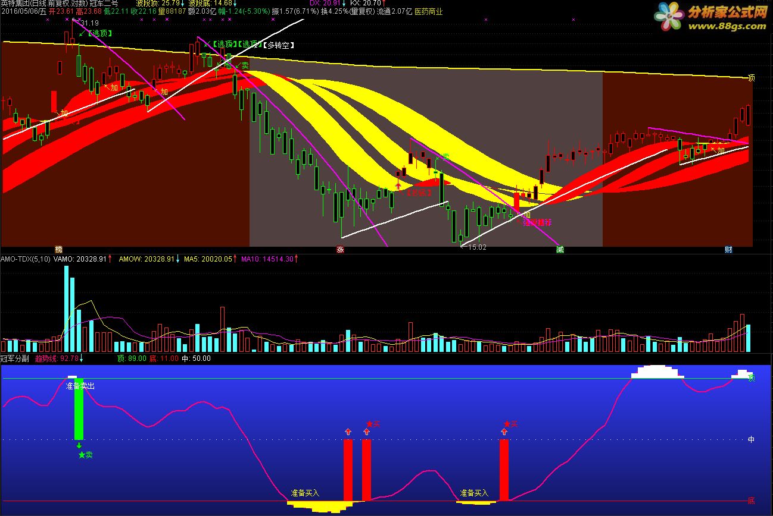The width and height of the screenshot is (773, 516).
Task: Click the 强势整理 magenta label
Action: [537, 222]
